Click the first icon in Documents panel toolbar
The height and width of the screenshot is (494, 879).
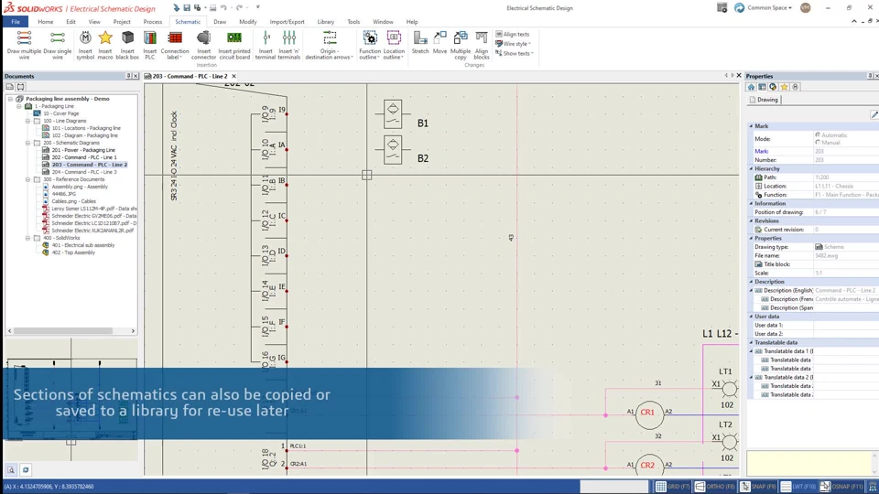pyautogui.click(x=9, y=87)
